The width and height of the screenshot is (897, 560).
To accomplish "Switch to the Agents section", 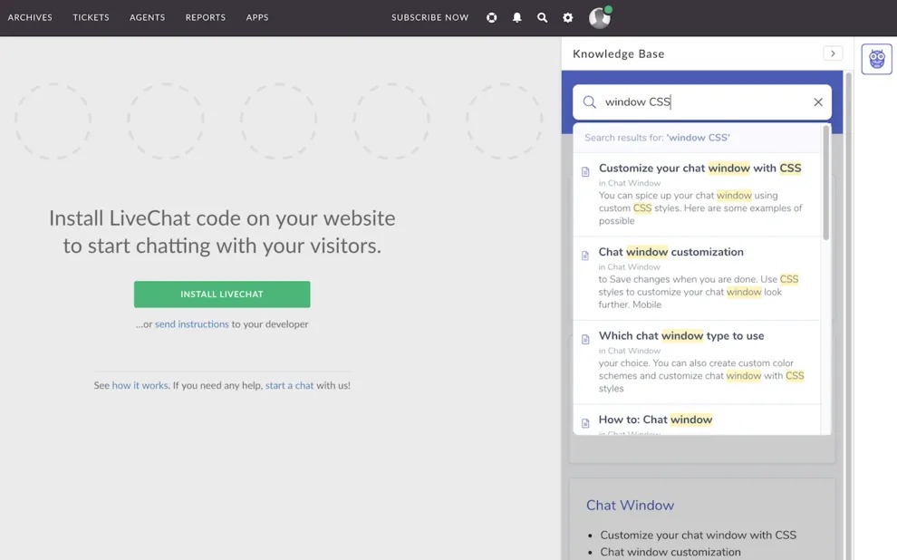I will click(x=147, y=17).
